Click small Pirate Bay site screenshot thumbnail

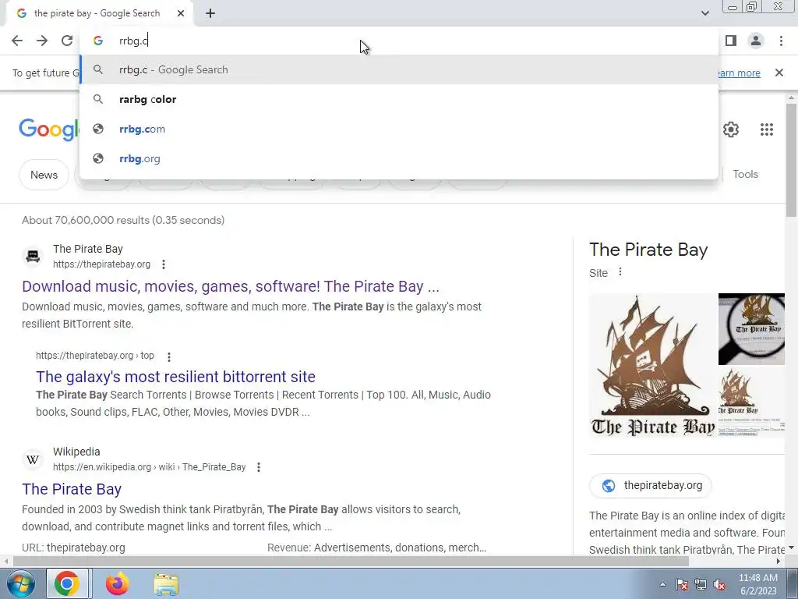click(752, 402)
